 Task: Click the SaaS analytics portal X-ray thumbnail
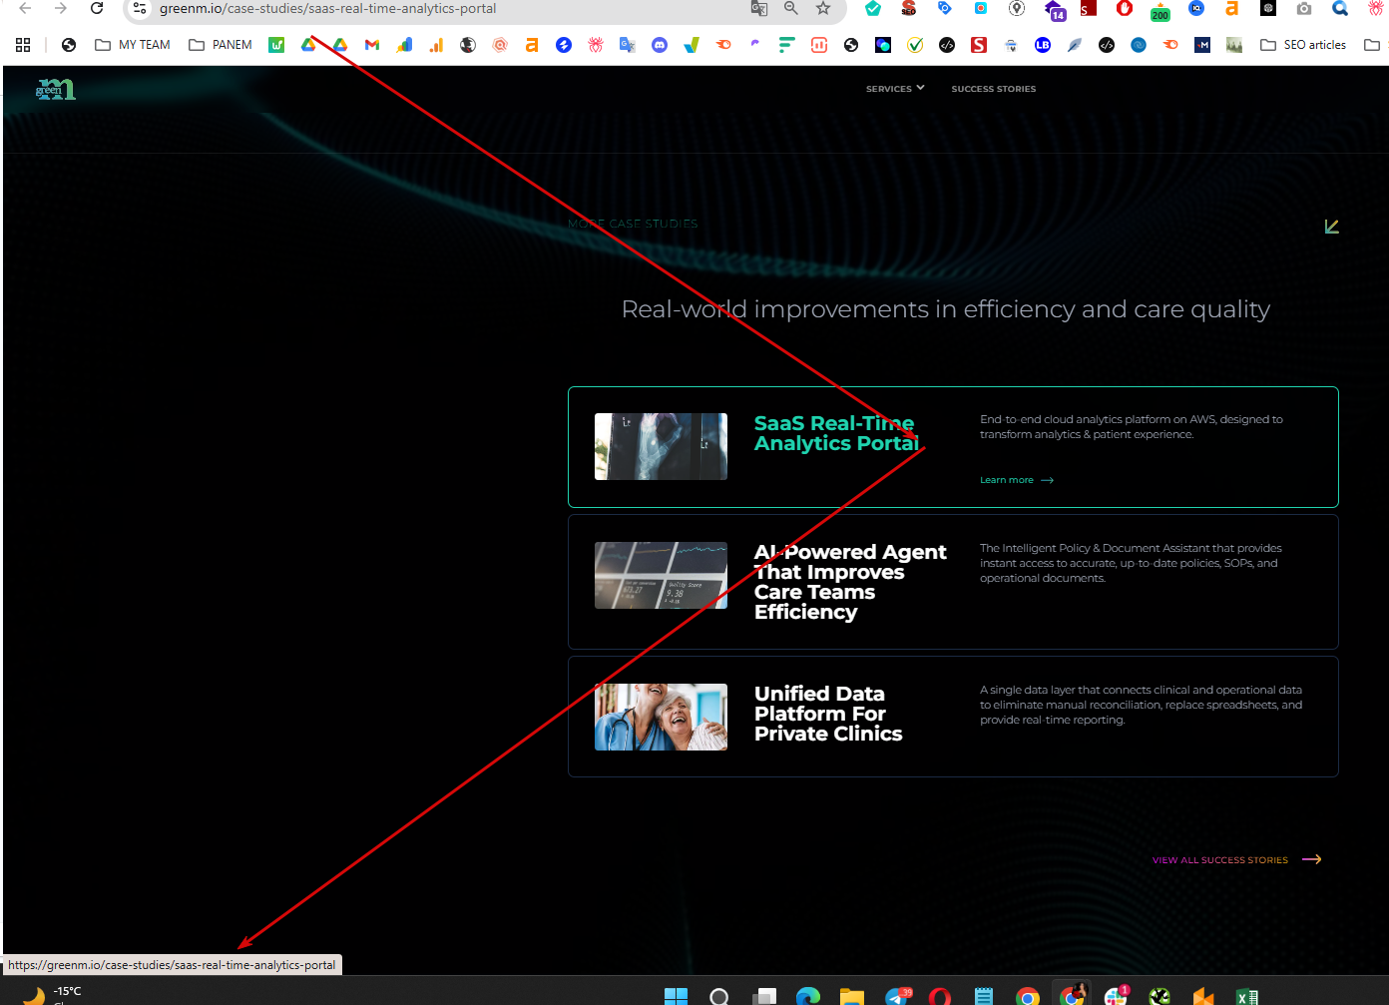click(x=661, y=446)
